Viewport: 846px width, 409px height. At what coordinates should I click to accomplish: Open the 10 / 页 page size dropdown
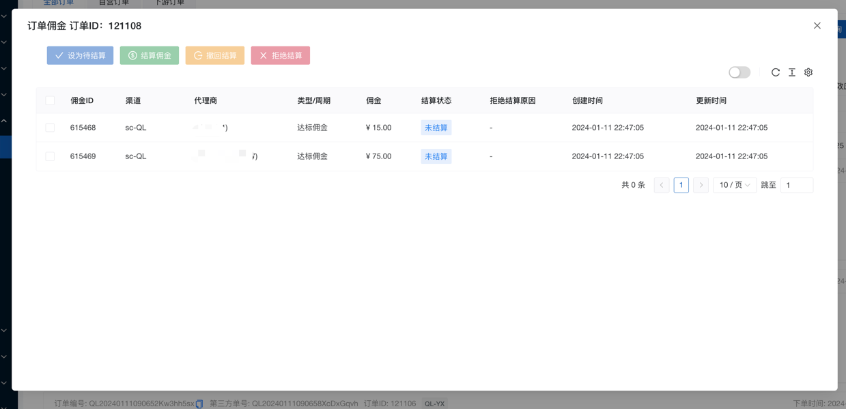pos(734,185)
